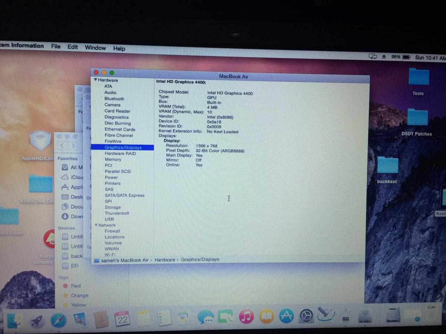Launch iTunes from the dock
446x334 pixels.
pyautogui.click(x=246, y=316)
